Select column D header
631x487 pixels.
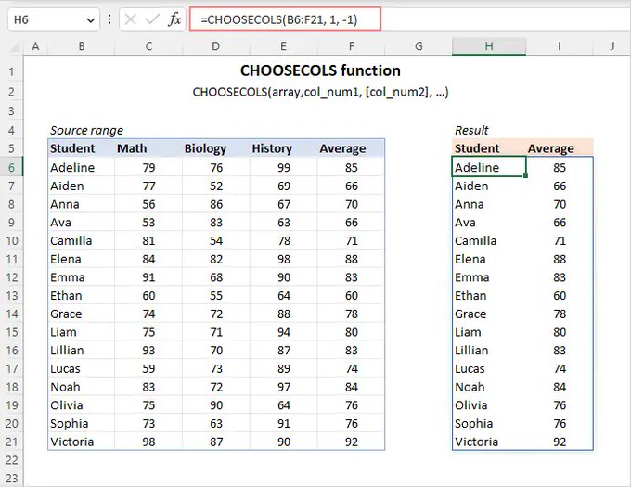point(215,46)
